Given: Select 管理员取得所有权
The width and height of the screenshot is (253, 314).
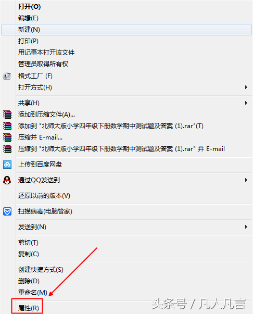Looking at the screenshot, I should click(x=43, y=64).
